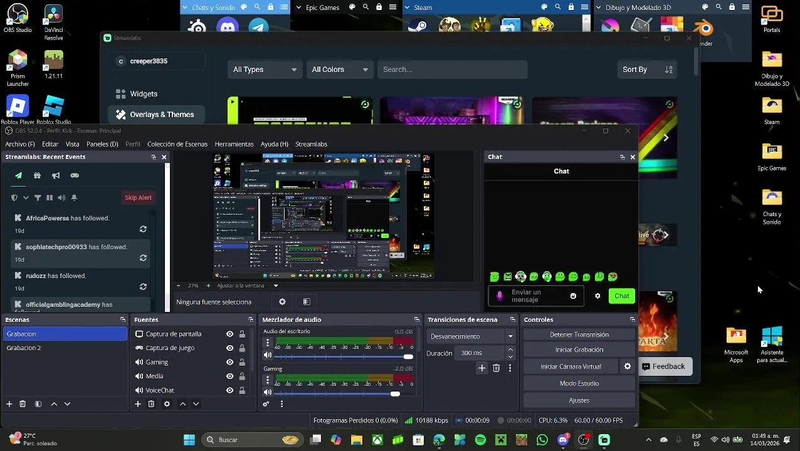Select the Grabacion 2 scene
This screenshot has width=800, height=451.
pyautogui.click(x=65, y=348)
